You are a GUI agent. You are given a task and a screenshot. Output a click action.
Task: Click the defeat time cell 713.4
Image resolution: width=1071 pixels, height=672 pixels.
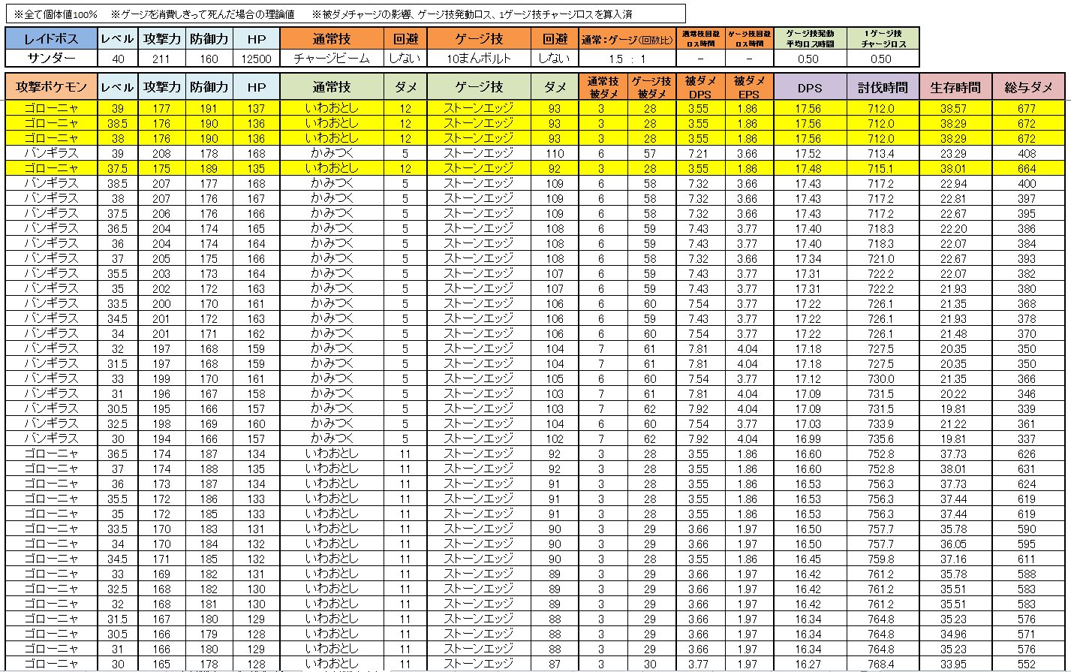click(x=883, y=153)
